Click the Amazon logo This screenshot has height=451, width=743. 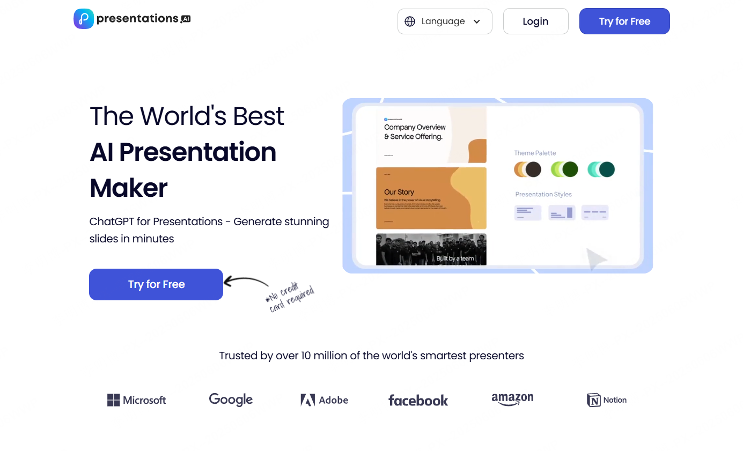[x=512, y=400]
